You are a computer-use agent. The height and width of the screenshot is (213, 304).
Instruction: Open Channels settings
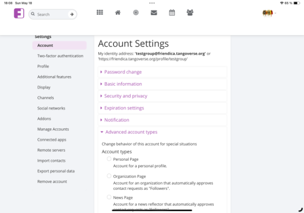(x=46, y=98)
